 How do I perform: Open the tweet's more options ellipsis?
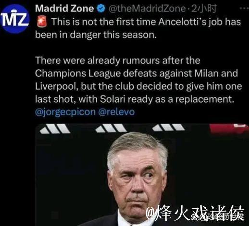(x=245, y=9)
